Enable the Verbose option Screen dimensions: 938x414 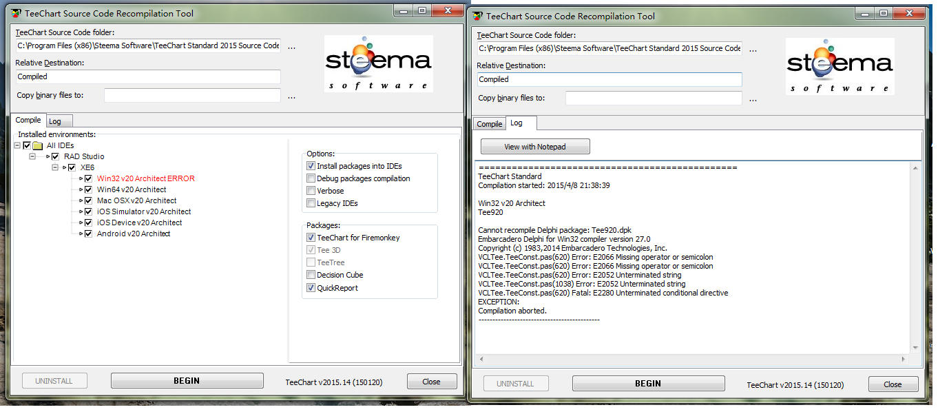click(311, 191)
